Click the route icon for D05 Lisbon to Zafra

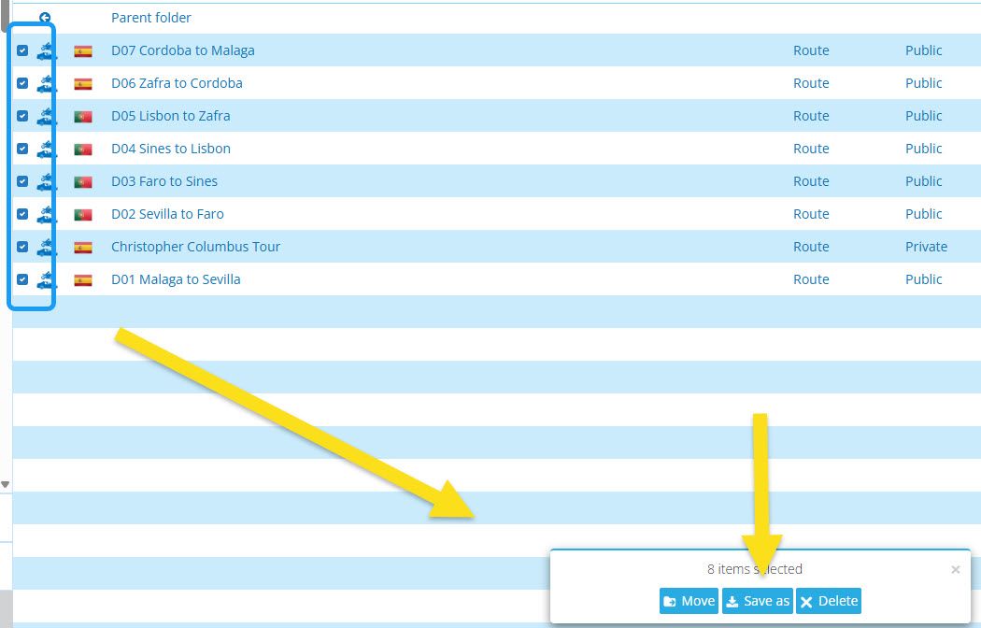click(x=47, y=116)
